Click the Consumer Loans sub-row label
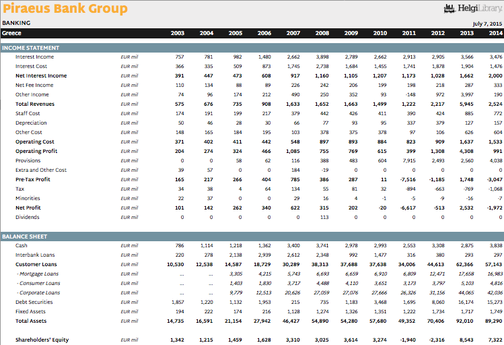Viewport: 504px width, 345px height. 38,283
